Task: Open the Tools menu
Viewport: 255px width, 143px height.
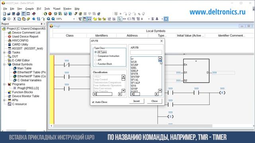Action: [47, 9]
